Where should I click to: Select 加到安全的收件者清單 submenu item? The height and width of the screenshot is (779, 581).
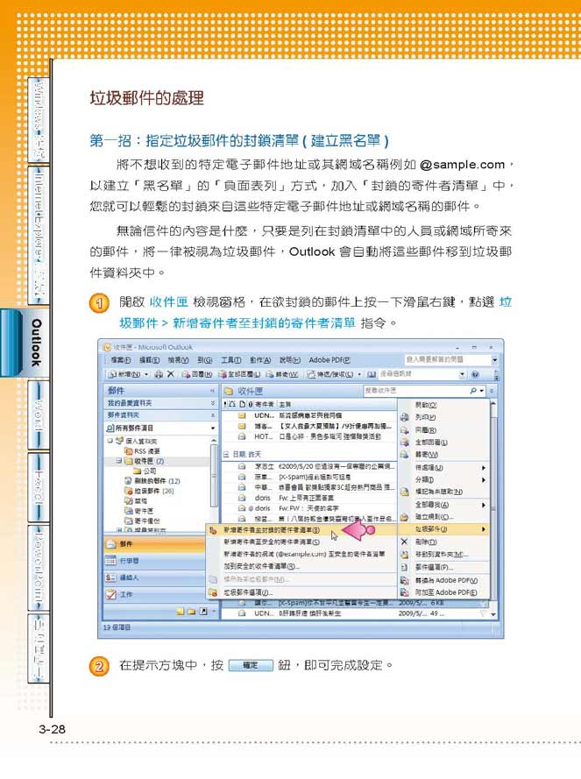302,566
